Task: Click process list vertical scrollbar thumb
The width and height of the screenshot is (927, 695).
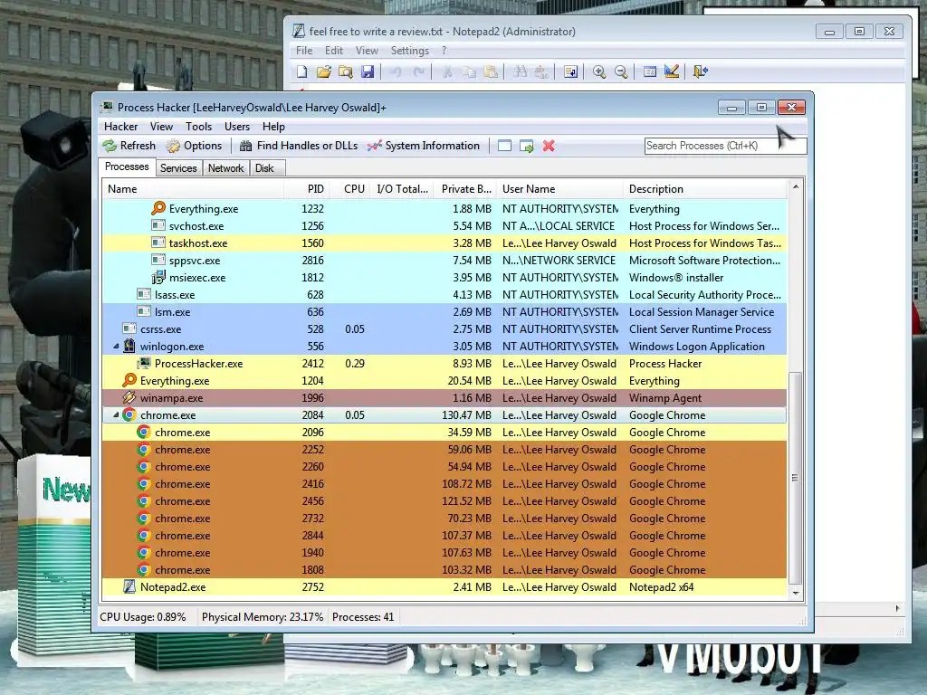Action: coord(796,478)
